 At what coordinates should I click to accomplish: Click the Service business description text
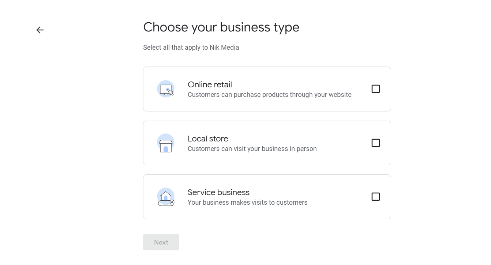[248, 202]
